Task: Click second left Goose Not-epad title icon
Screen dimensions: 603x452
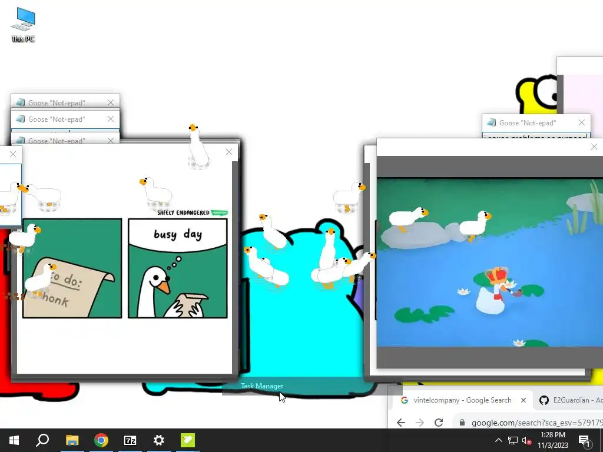Action: pos(21,119)
